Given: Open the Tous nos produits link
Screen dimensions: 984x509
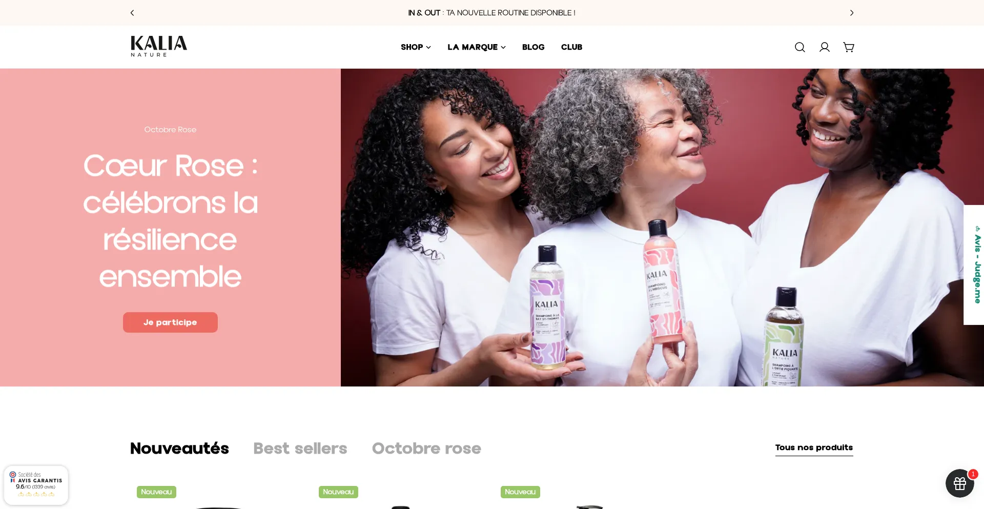Looking at the screenshot, I should click(814, 448).
